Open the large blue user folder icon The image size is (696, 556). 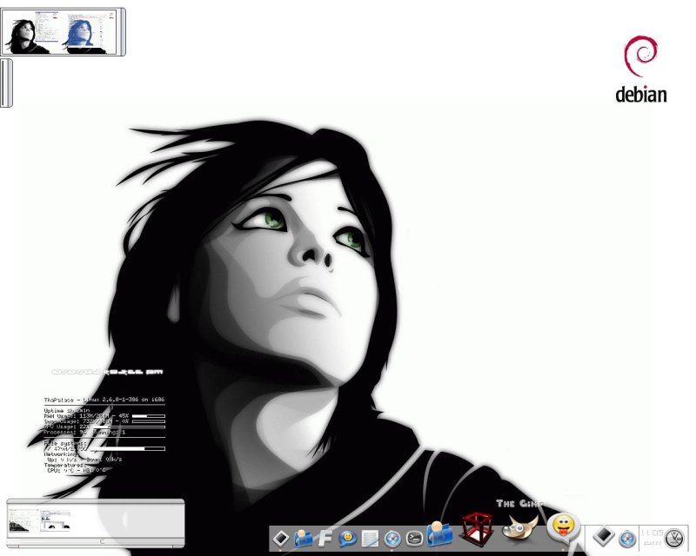(439, 533)
